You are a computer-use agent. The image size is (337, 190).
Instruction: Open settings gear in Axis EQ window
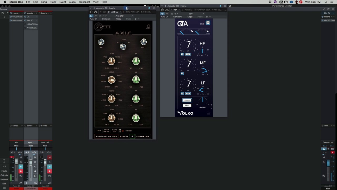136,19
